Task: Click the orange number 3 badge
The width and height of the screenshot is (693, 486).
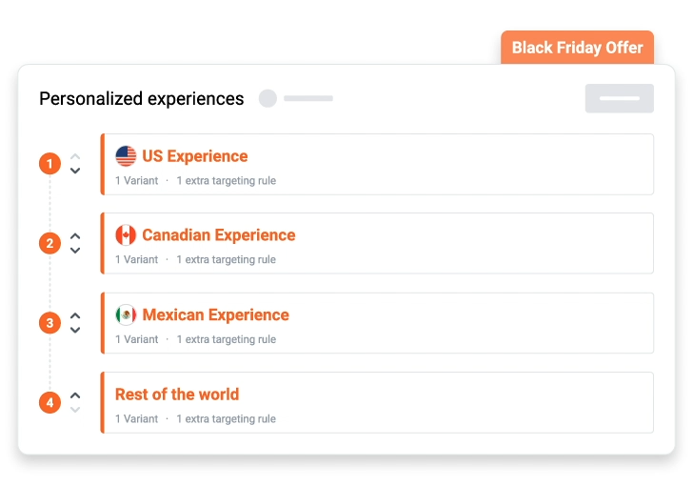Action: [x=49, y=323]
